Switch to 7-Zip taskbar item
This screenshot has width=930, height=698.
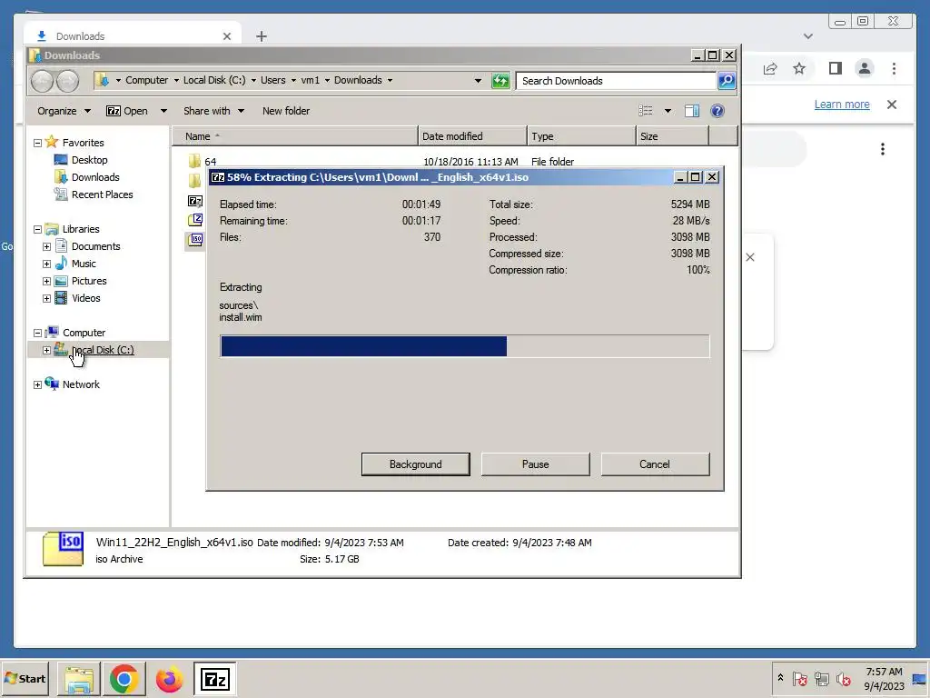(214, 678)
